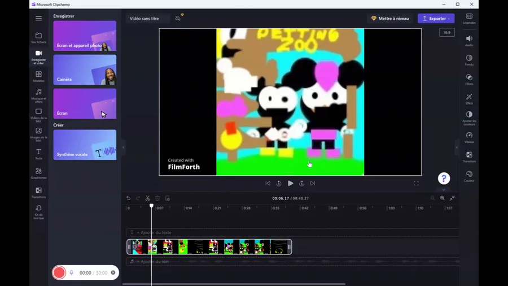Change the 16:9 aspect ratio

tap(447, 32)
